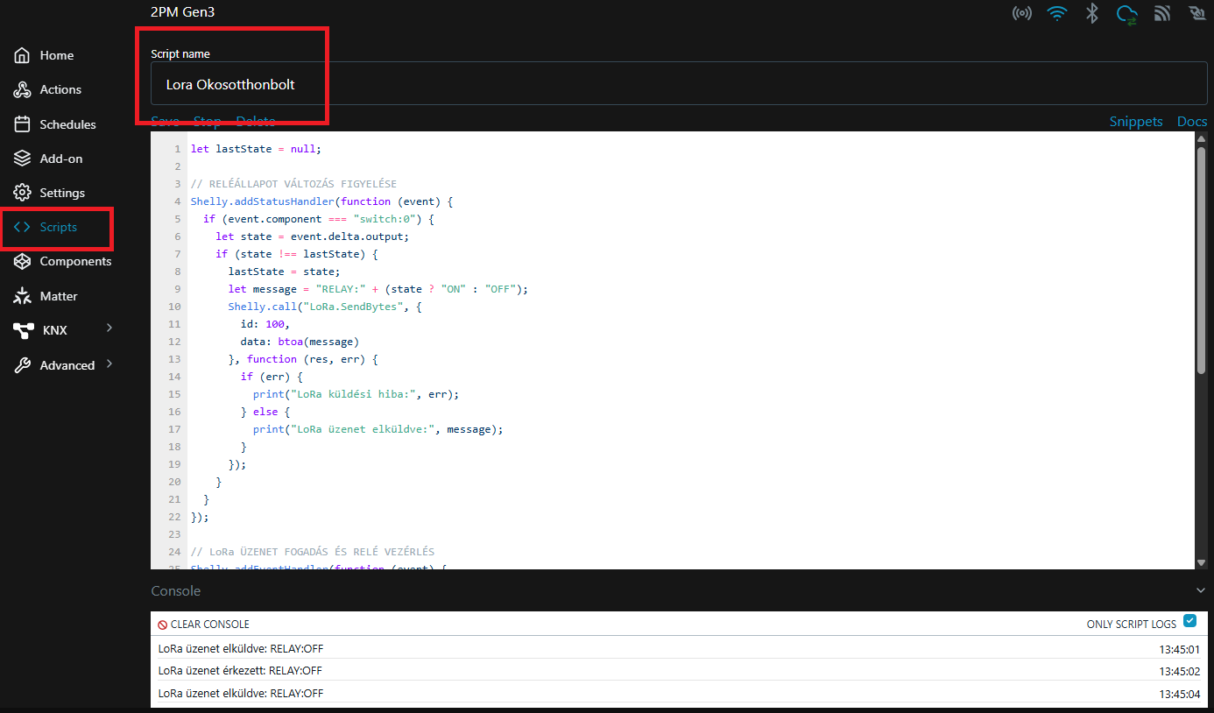Click console log at 13:45:04
The width and height of the screenshot is (1214, 713).
point(679,693)
